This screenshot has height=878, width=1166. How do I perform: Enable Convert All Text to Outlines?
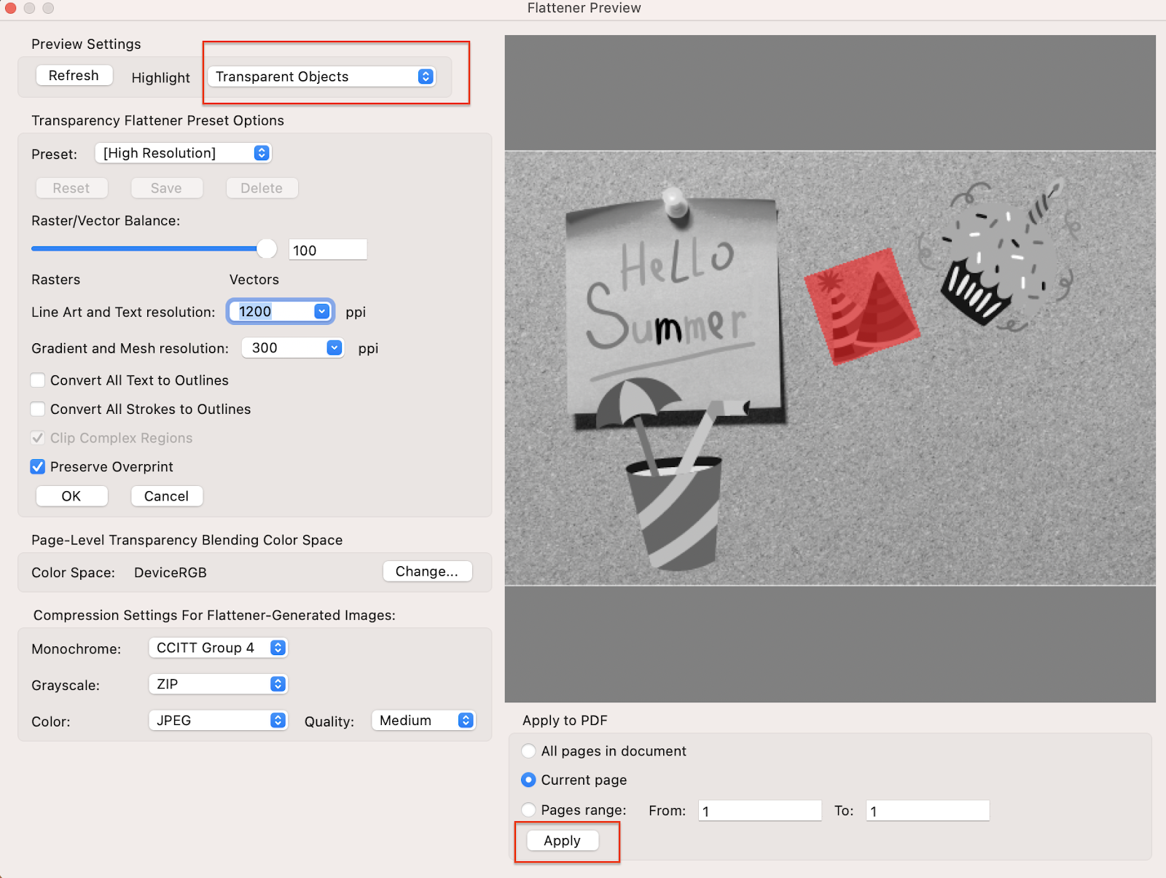[x=38, y=380]
